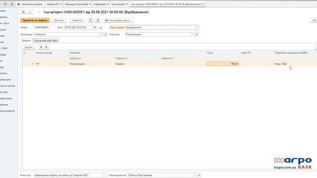This screenshot has height=178, width=317.
Task: Open the notifications bell icon
Action: tap(12, 4)
